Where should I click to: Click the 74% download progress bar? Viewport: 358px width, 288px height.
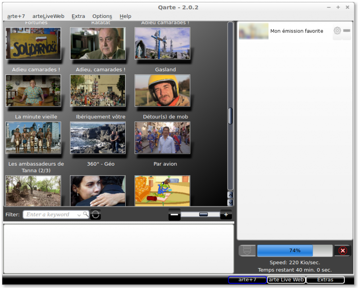click(295, 251)
